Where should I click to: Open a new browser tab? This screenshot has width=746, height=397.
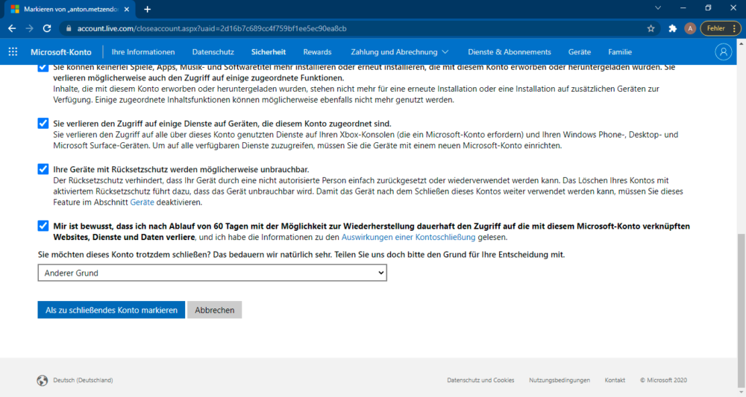(148, 9)
